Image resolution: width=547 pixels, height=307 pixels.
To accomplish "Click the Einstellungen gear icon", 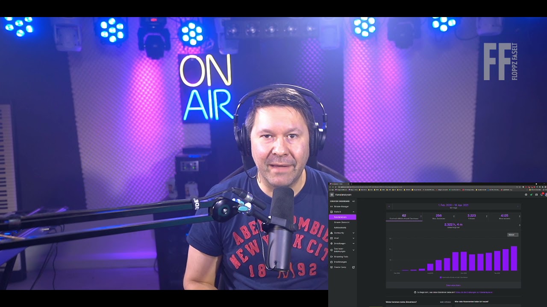I will tap(331, 243).
